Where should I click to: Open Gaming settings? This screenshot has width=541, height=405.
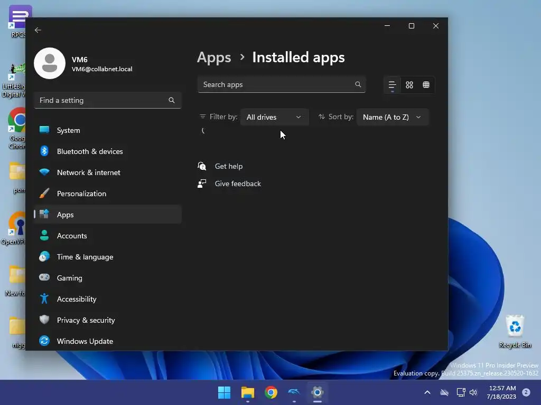(108, 277)
